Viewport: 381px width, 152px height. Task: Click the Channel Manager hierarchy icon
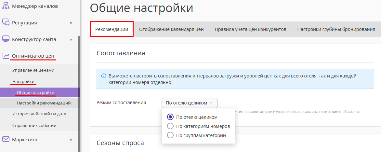pos(6,6)
